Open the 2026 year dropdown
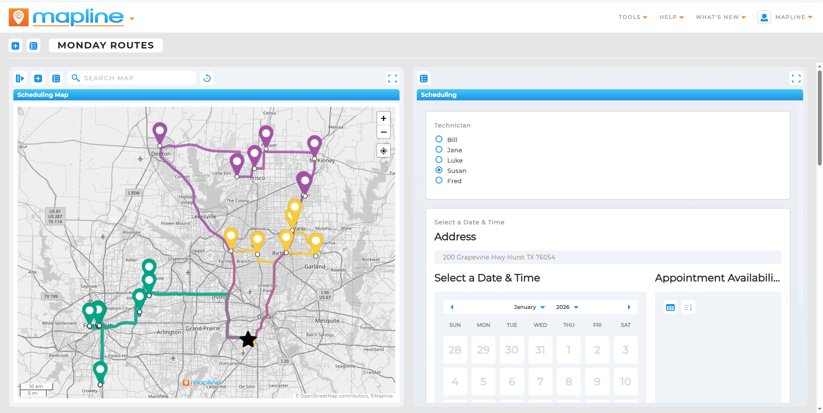The width and height of the screenshot is (823, 413). [x=567, y=307]
